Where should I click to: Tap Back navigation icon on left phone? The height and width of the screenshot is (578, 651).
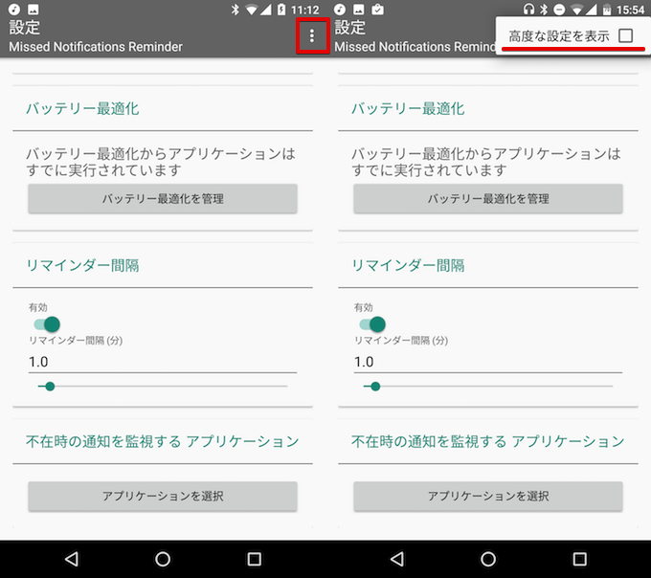(72, 559)
